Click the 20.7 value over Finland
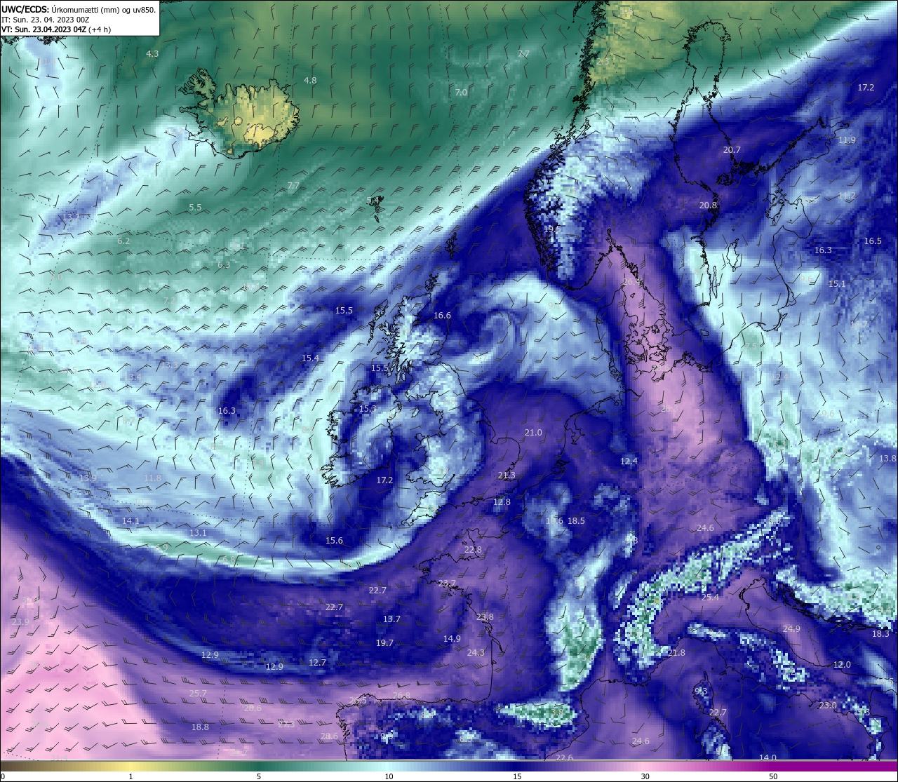This screenshot has width=898, height=782. pos(732,150)
